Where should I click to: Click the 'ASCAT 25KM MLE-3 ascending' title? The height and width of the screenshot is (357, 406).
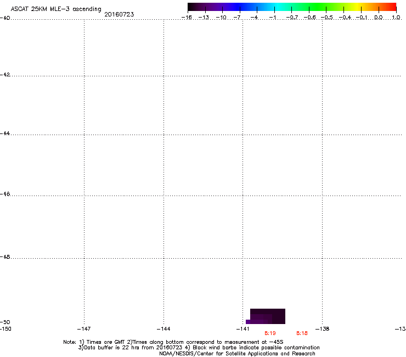[56, 9]
